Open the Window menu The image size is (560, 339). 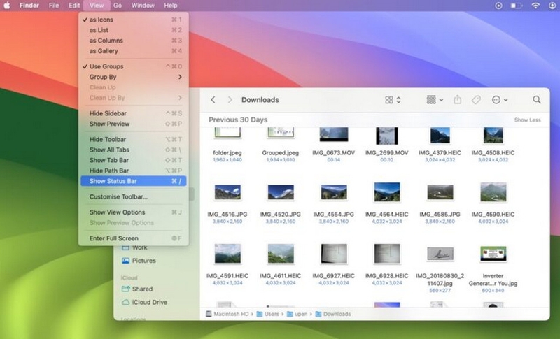tap(143, 6)
